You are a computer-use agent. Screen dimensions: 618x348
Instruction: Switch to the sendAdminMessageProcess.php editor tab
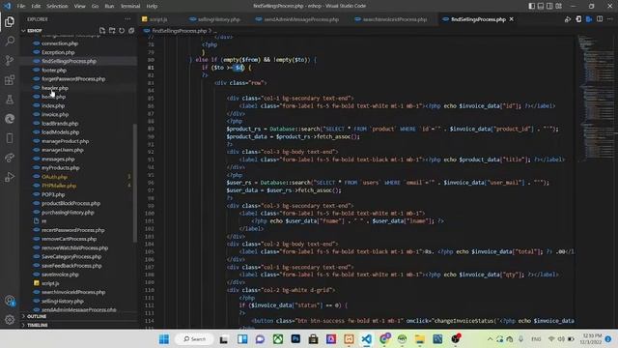(301, 19)
